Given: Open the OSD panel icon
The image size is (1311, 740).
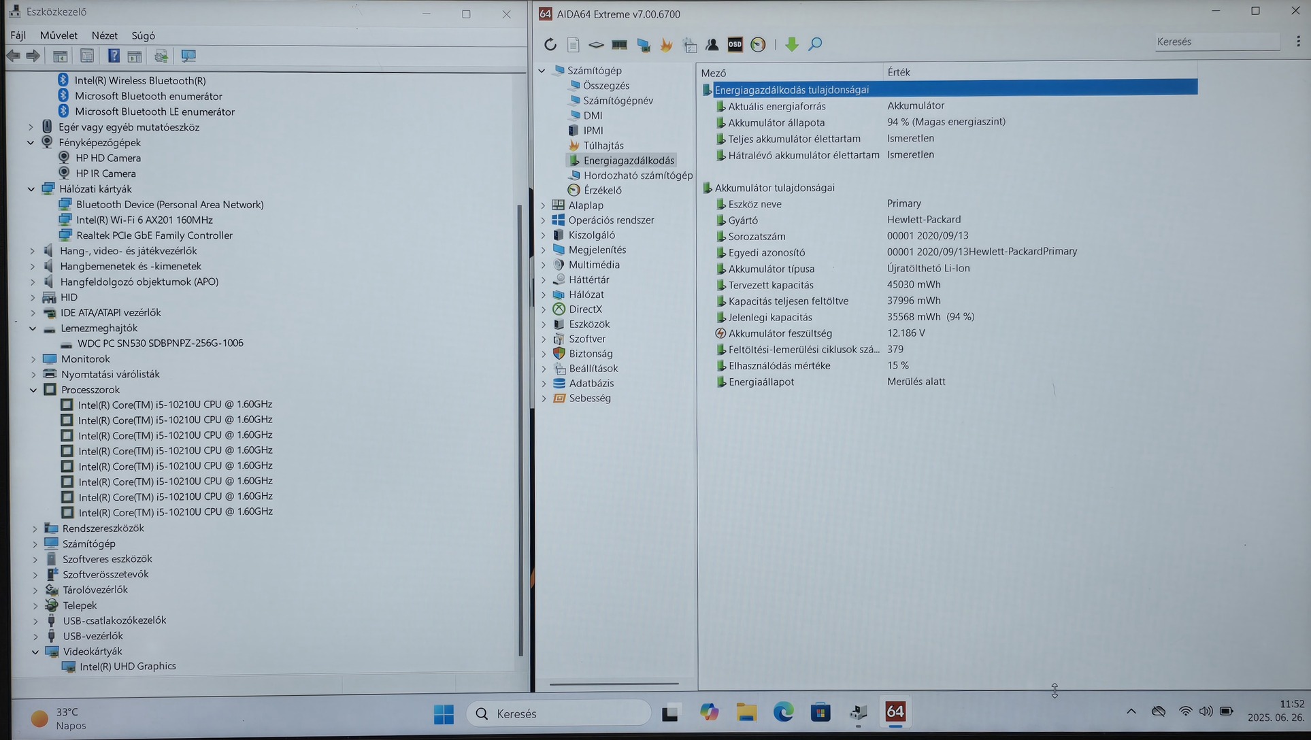Looking at the screenshot, I should [735, 45].
